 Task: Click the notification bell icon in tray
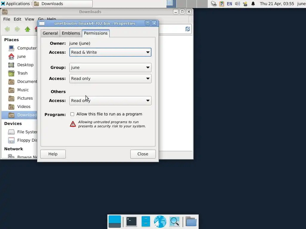[x=253, y=4]
